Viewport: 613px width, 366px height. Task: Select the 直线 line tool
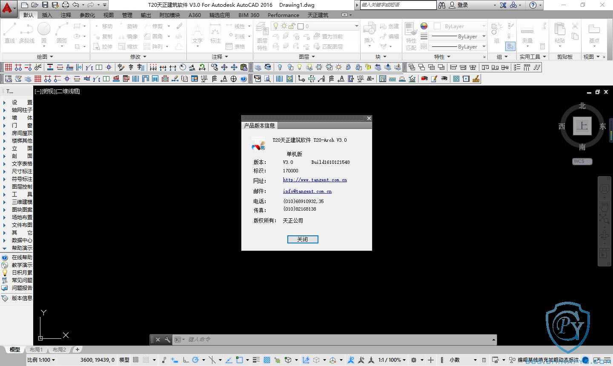10,33
